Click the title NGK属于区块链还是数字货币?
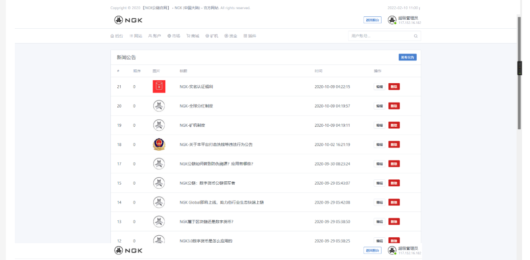Viewport: 530px width, 260px height. pyautogui.click(x=206, y=221)
